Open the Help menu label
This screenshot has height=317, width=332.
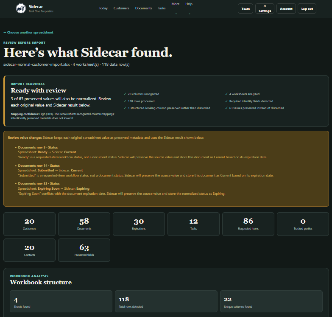click(x=189, y=4)
